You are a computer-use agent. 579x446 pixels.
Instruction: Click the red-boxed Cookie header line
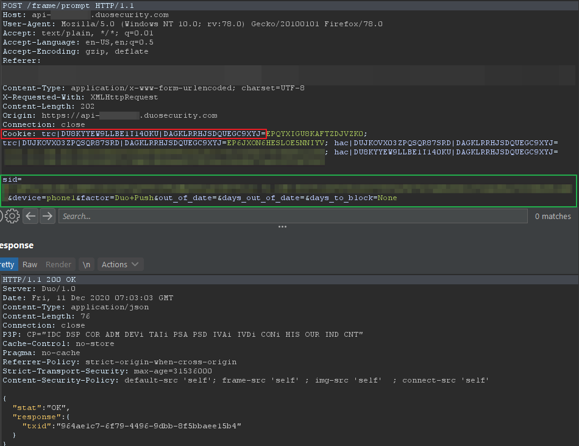pos(133,134)
